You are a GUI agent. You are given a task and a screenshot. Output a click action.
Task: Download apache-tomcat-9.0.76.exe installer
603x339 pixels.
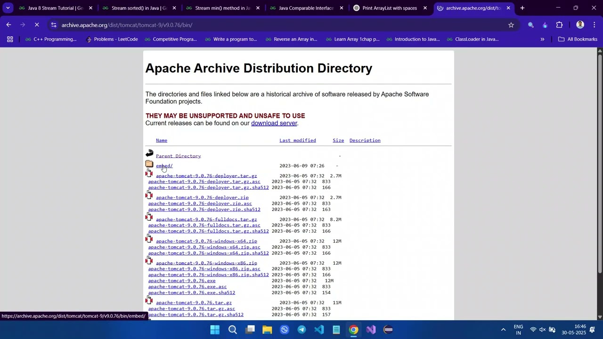(182, 281)
